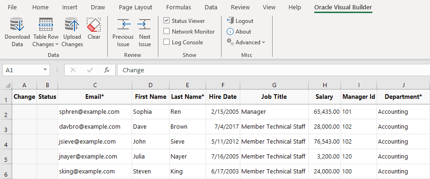This screenshot has width=430, height=179.
Task: Click the Status header cell
Action: point(47,96)
